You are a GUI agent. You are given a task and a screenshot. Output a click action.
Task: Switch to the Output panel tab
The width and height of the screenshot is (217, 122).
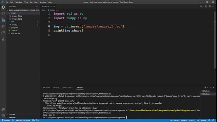click(x=56, y=87)
